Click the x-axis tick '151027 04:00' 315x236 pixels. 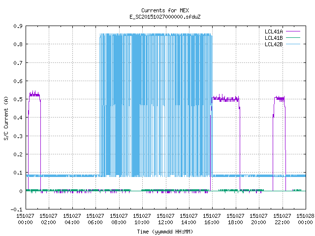pyautogui.click(x=72, y=219)
